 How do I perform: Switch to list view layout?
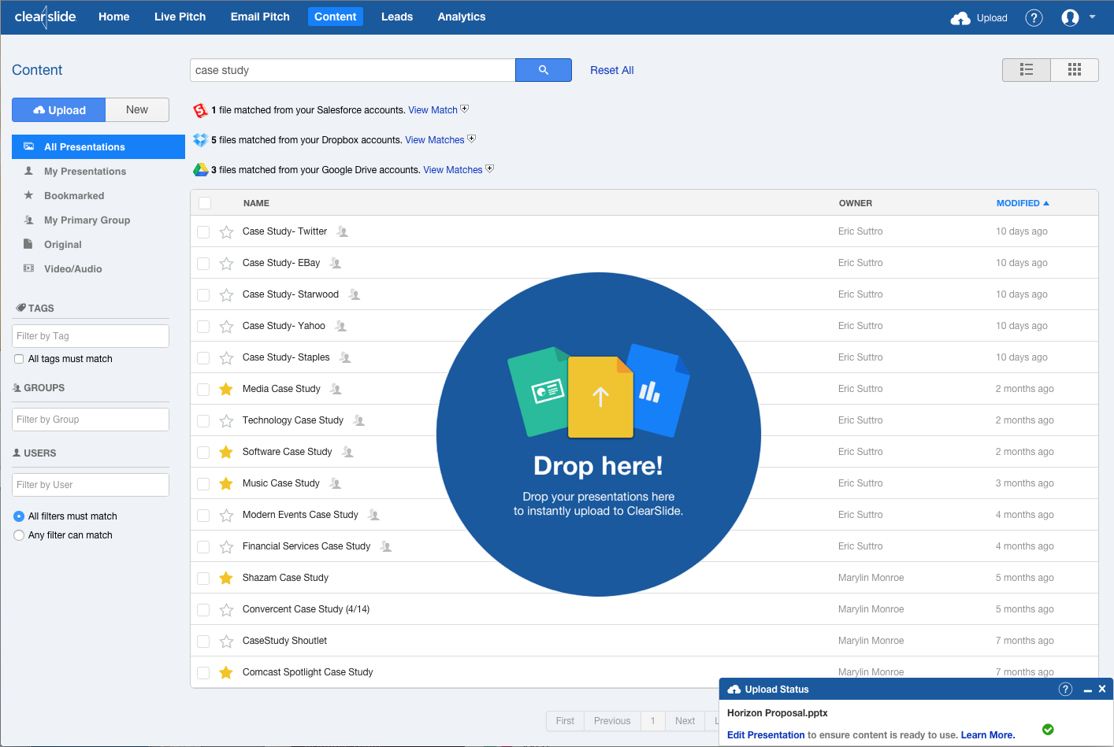click(1026, 70)
